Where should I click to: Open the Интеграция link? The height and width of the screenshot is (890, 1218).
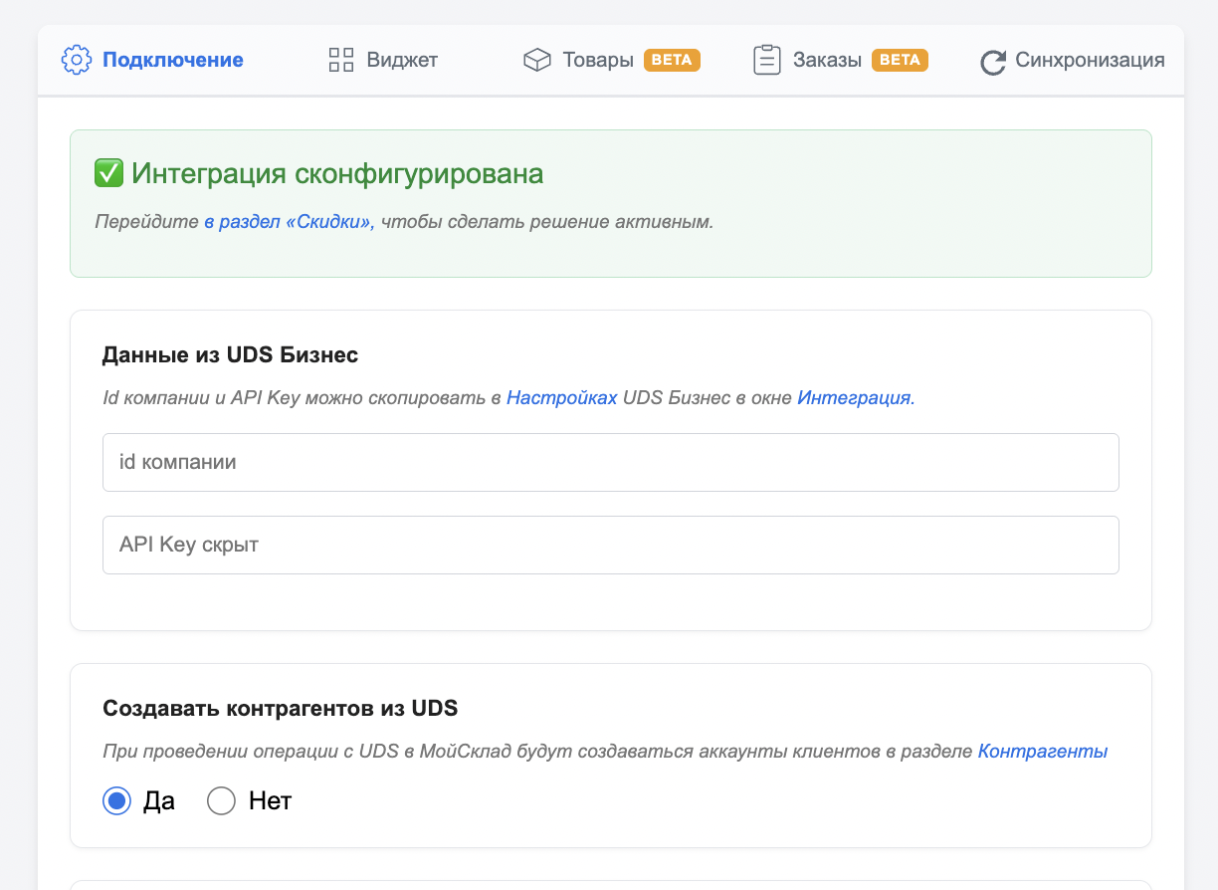(x=854, y=397)
